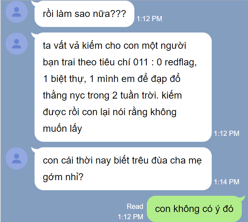Open sender avatar beside "rồi làm sao nữa???"
The image size is (248, 222).
click(17, 12)
